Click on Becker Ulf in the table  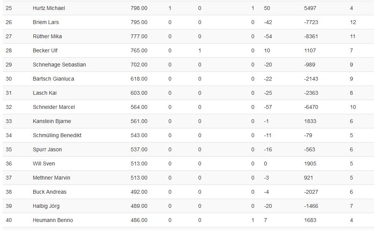pos(45,50)
